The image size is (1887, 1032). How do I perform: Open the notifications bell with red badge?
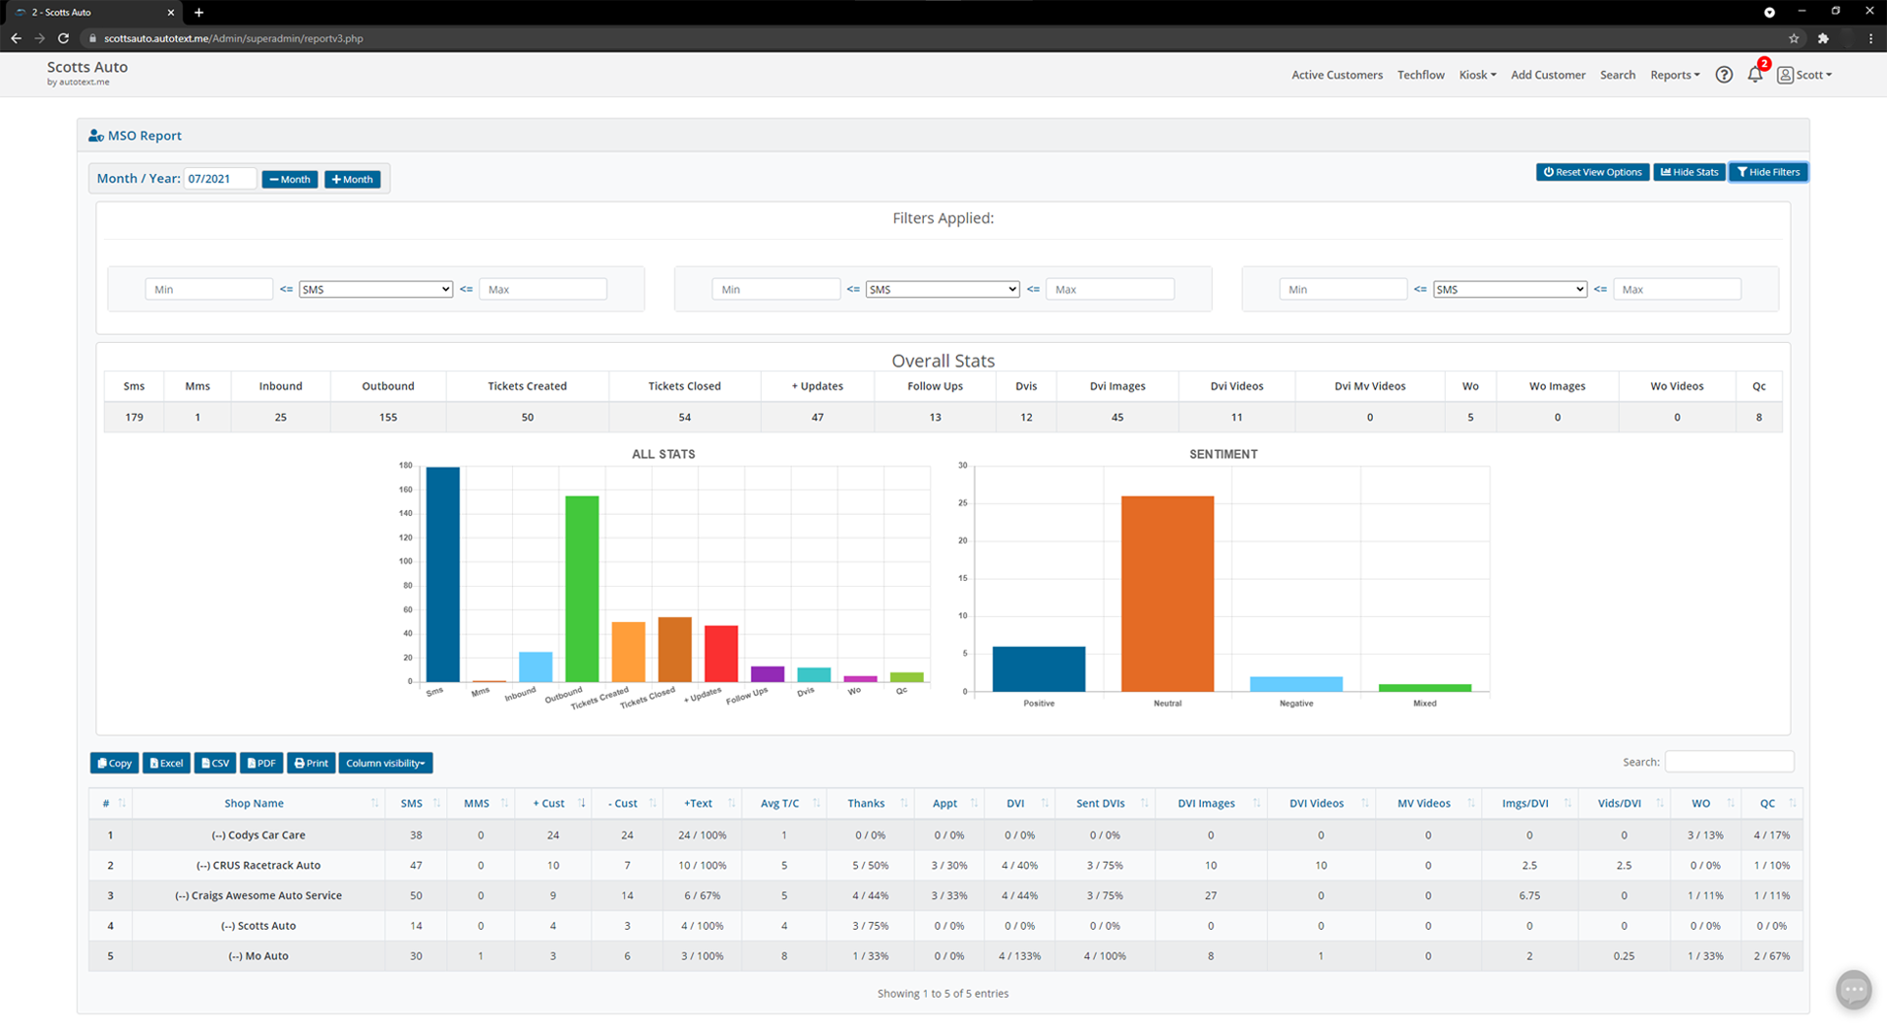tap(1755, 75)
